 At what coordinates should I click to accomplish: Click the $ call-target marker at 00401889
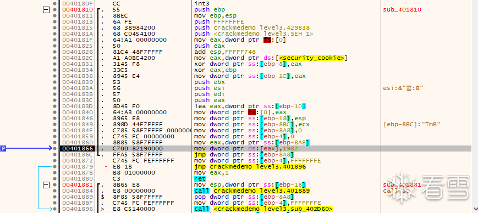click(x=102, y=197)
